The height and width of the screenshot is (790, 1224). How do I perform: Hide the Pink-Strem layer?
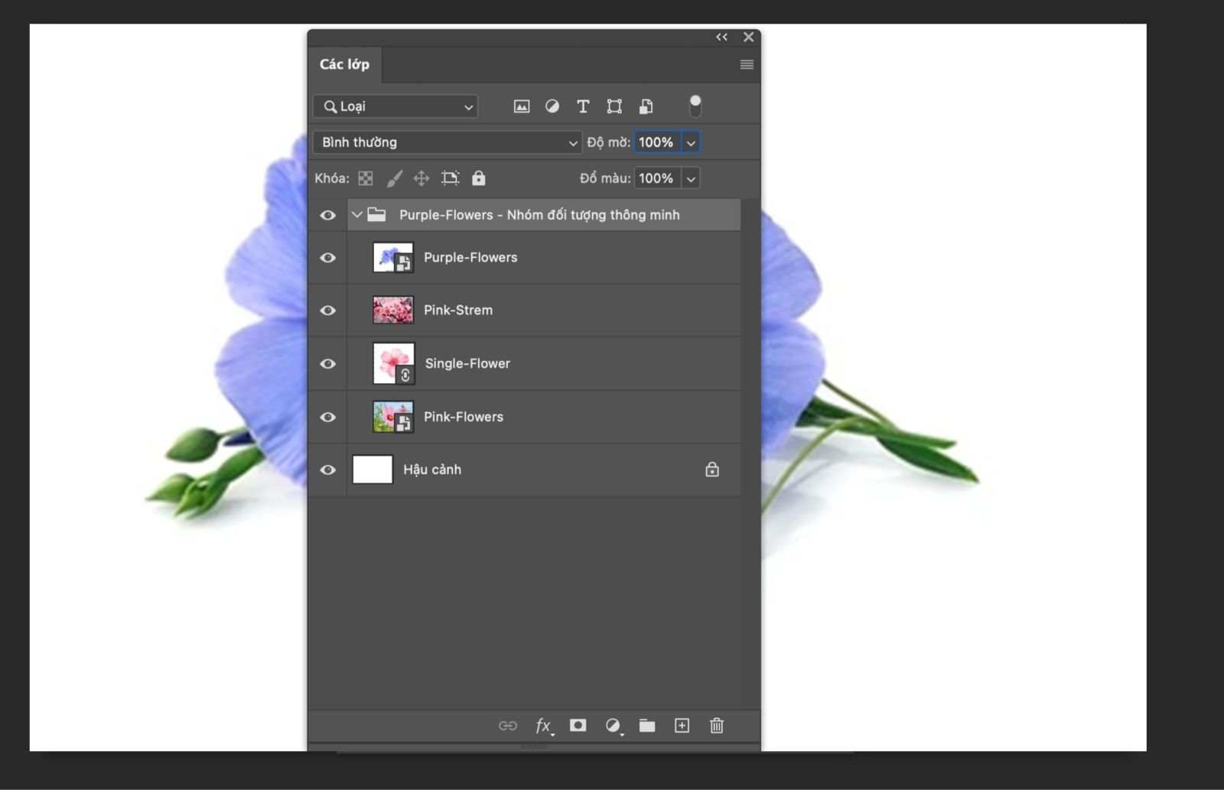pyautogui.click(x=327, y=310)
